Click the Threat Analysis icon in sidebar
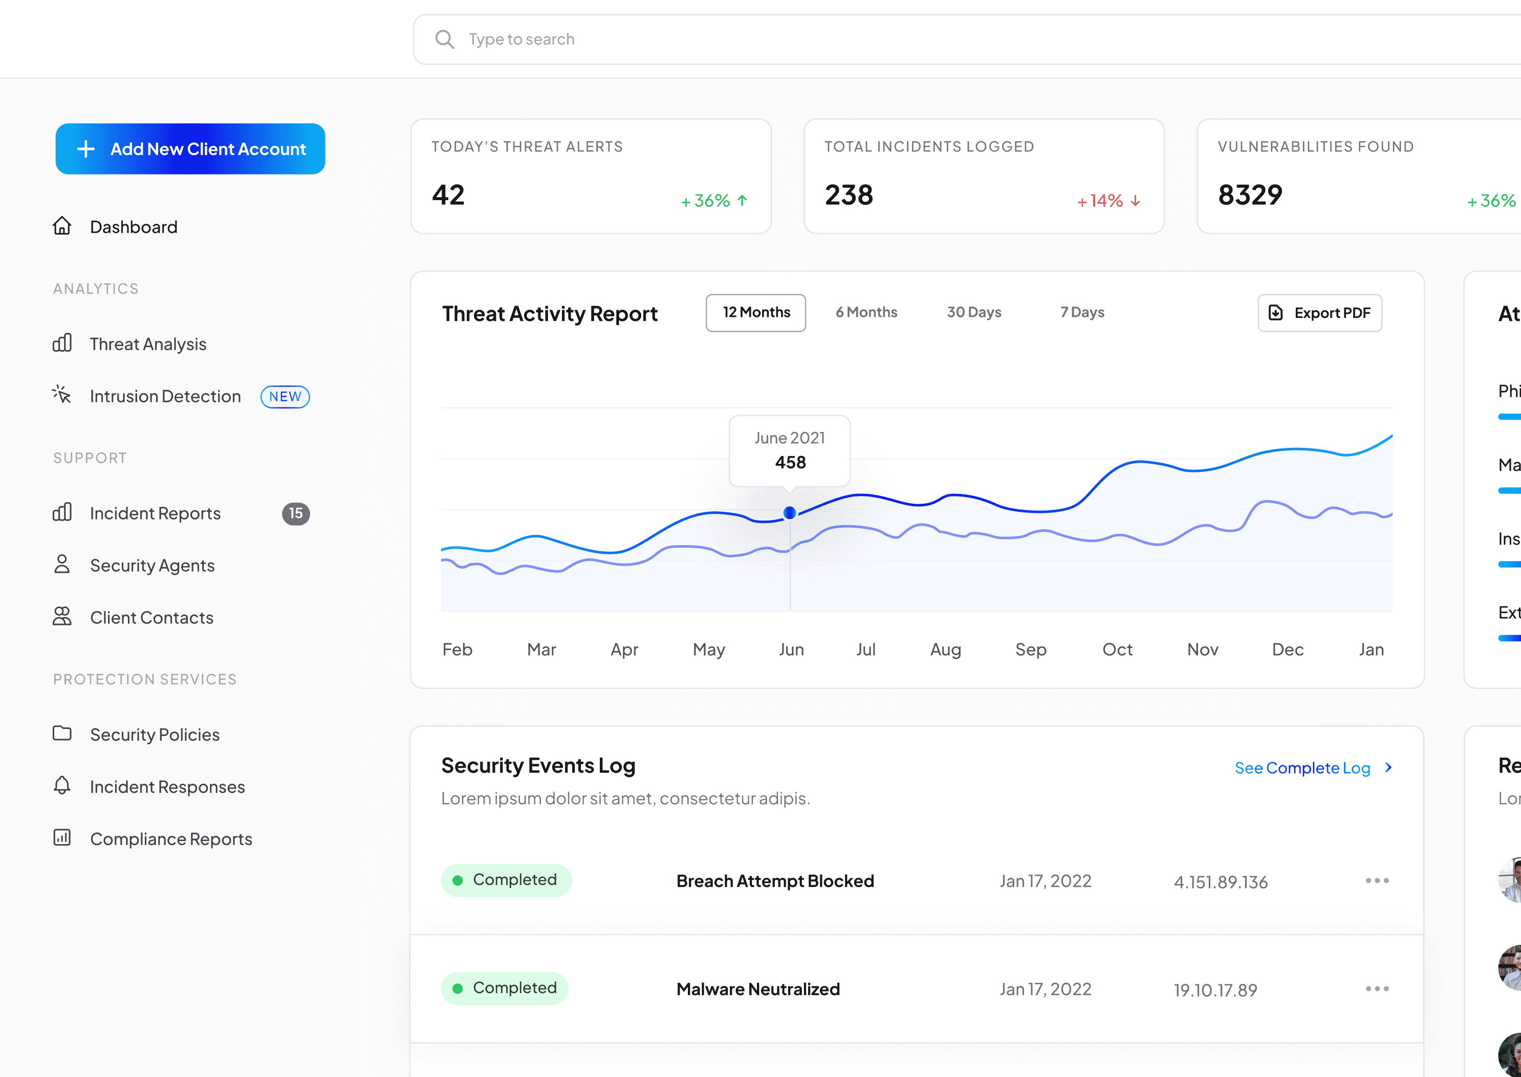 coord(63,342)
